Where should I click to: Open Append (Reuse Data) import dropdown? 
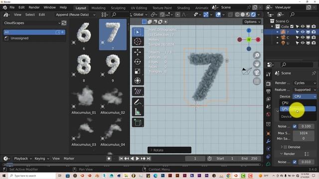coord(75,14)
